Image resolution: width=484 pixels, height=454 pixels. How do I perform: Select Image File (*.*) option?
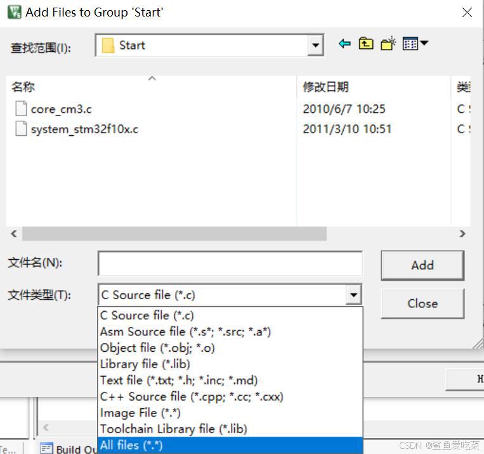[230, 413]
